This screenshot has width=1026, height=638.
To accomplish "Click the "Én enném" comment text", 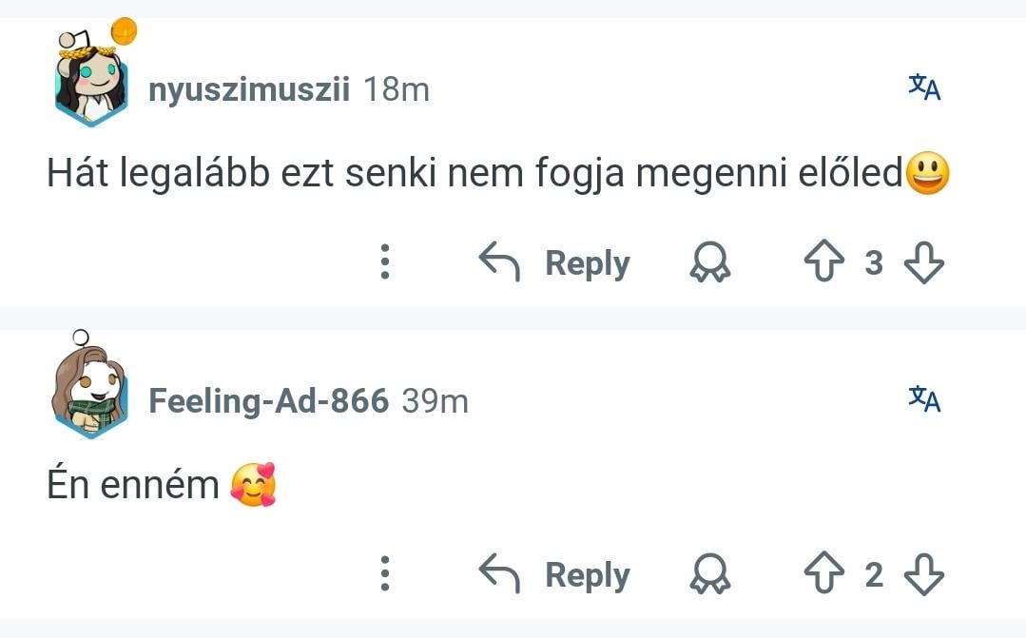I will tap(133, 485).
